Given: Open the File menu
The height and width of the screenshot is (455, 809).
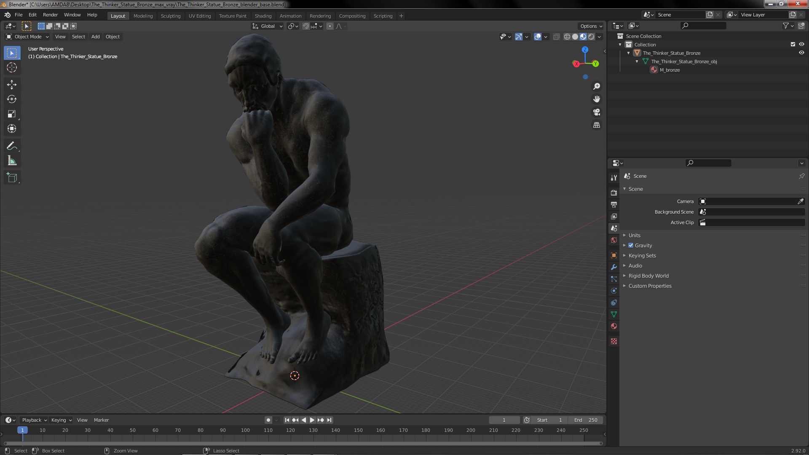Looking at the screenshot, I should coord(19,15).
